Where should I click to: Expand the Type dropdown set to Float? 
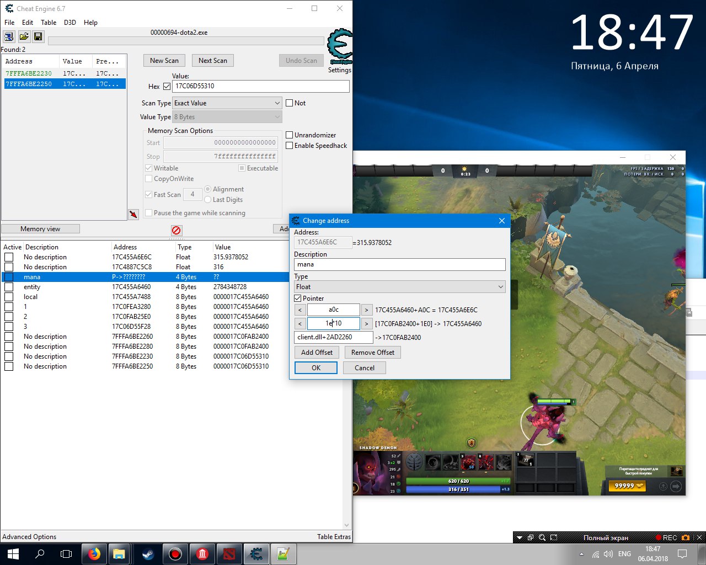(x=399, y=287)
